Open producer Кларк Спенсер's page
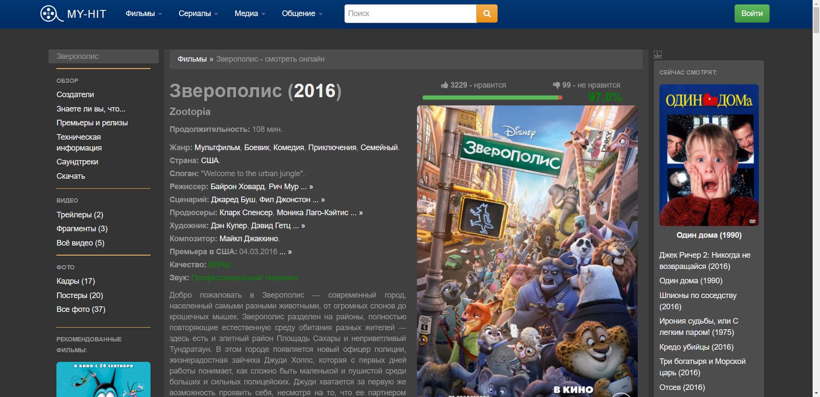The image size is (820, 397). pos(246,213)
